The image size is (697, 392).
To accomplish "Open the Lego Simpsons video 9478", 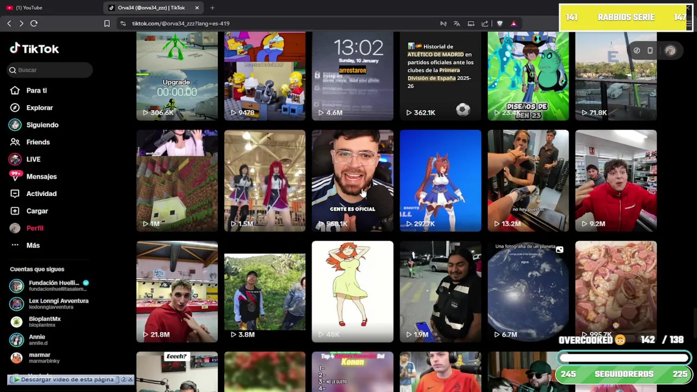I will click(x=265, y=76).
